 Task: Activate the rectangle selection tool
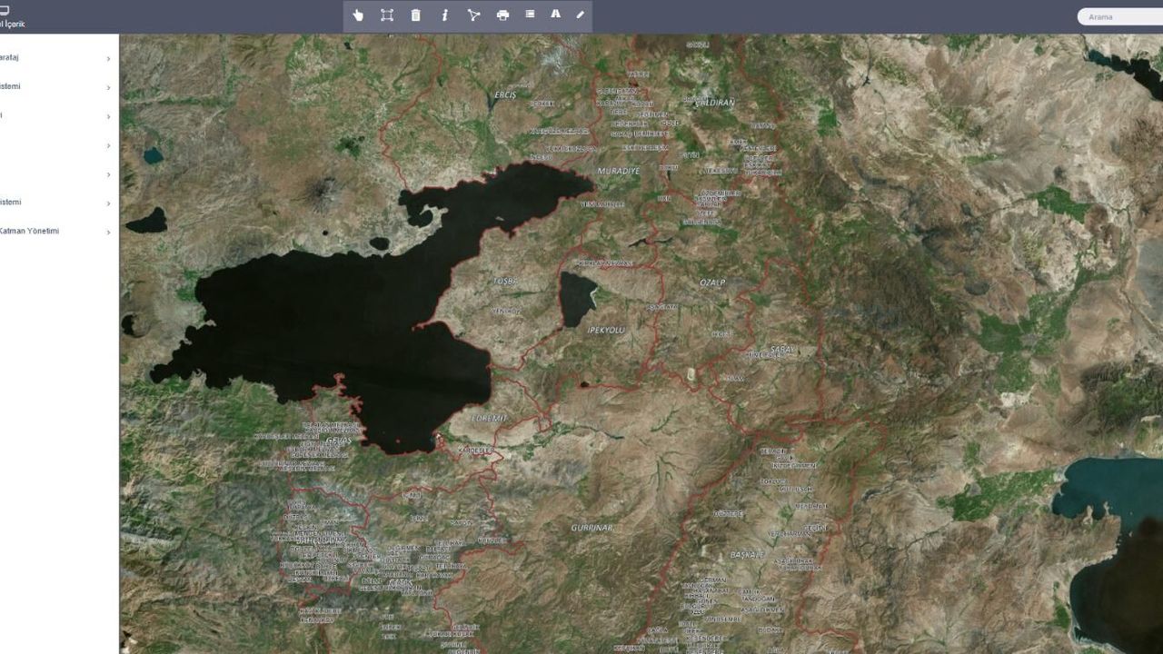(x=387, y=15)
